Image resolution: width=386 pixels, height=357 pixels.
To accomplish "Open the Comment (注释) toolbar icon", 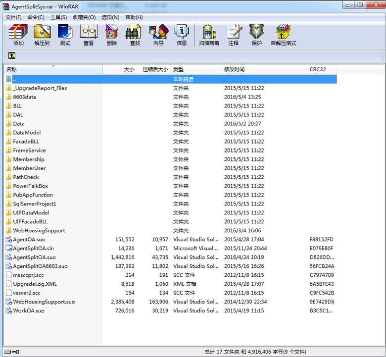I will 233,35.
